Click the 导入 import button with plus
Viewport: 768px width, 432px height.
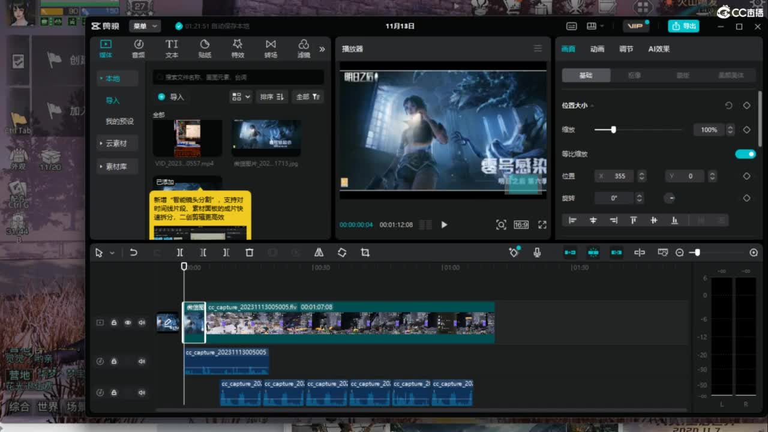pos(171,97)
